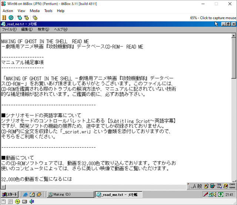Viewport: 237px width, 205px height.
Task: Toggle CAPS KANA lock indicator
Action: tap(232, 186)
